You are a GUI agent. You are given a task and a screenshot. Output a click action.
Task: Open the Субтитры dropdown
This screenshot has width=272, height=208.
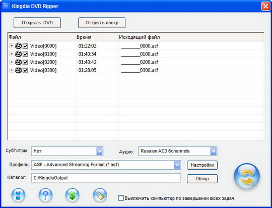coord(100,151)
